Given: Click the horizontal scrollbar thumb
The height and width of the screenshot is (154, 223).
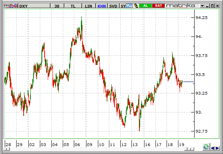Looking at the screenshot, I should [186, 149].
